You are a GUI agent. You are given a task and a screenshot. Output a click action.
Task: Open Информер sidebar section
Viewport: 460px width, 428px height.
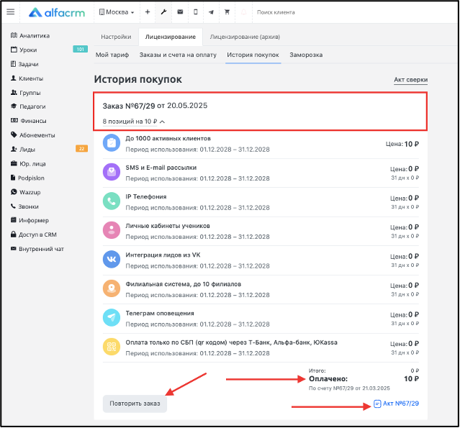point(30,220)
